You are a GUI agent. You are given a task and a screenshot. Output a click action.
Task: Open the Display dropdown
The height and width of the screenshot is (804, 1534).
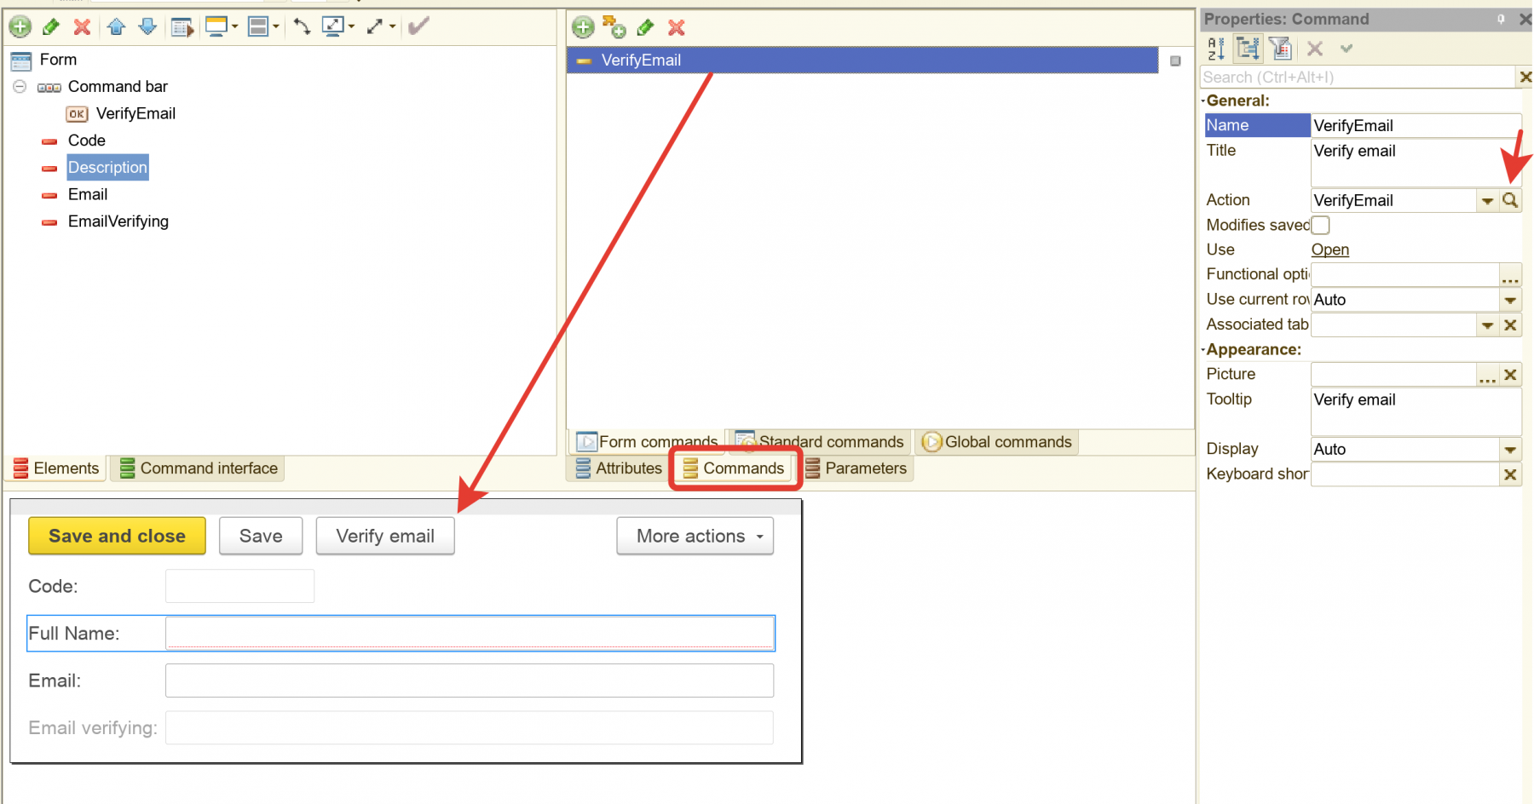[1510, 450]
